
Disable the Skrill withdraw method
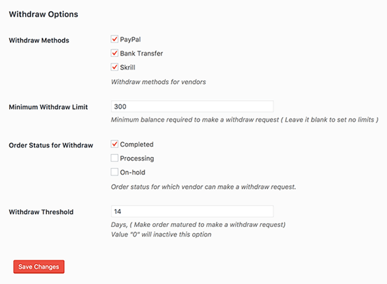tap(114, 67)
